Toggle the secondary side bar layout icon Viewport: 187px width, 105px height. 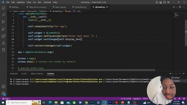[165, 2]
